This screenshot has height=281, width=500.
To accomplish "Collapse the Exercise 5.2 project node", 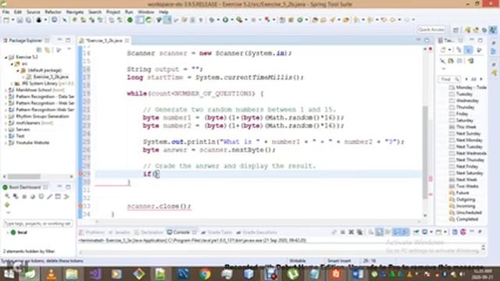I will (x=6, y=57).
